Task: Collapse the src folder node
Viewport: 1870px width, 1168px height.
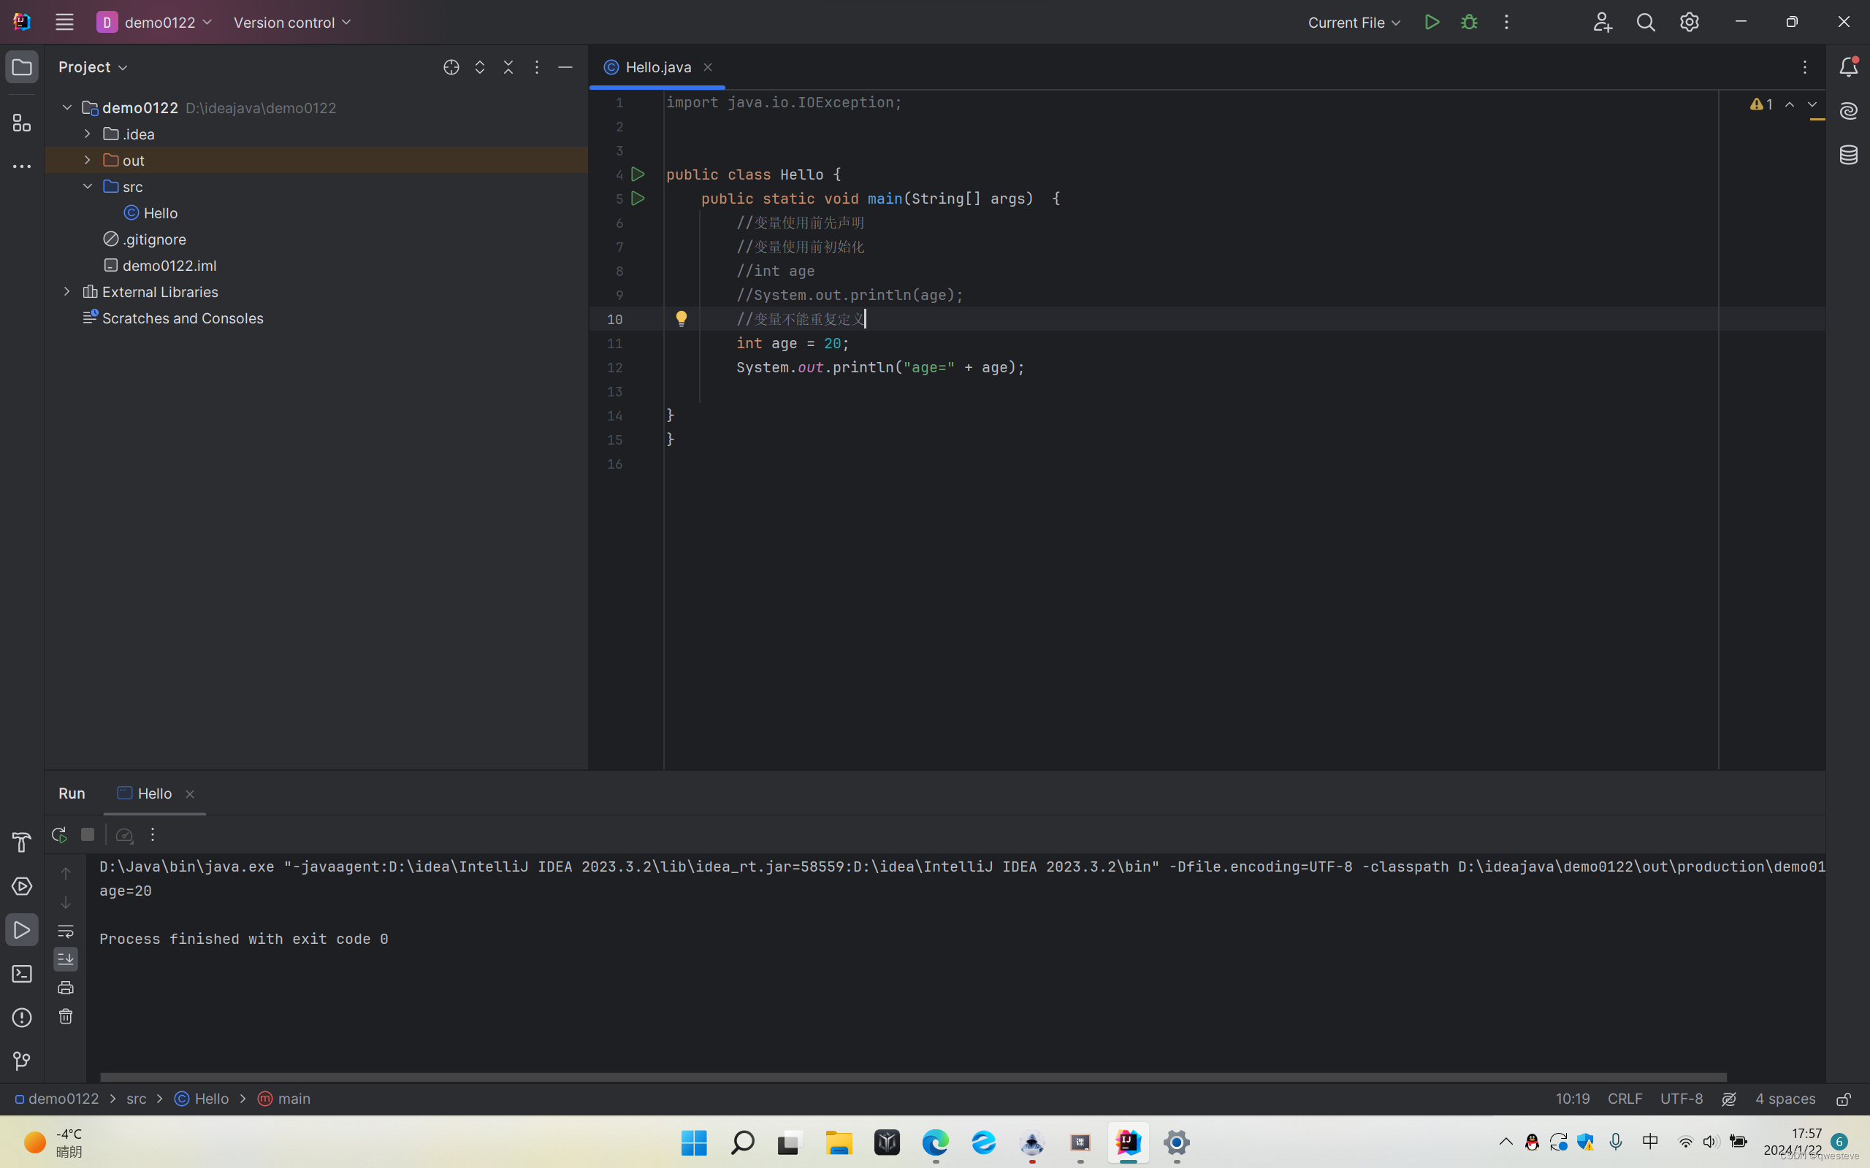Action: 88,186
